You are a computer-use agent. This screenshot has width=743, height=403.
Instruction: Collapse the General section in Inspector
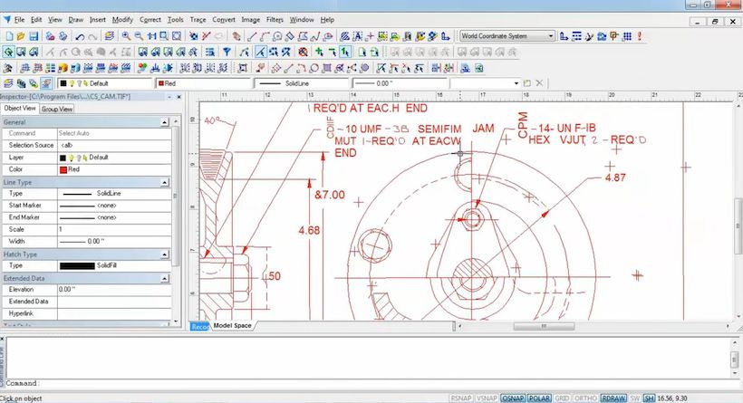click(x=164, y=122)
